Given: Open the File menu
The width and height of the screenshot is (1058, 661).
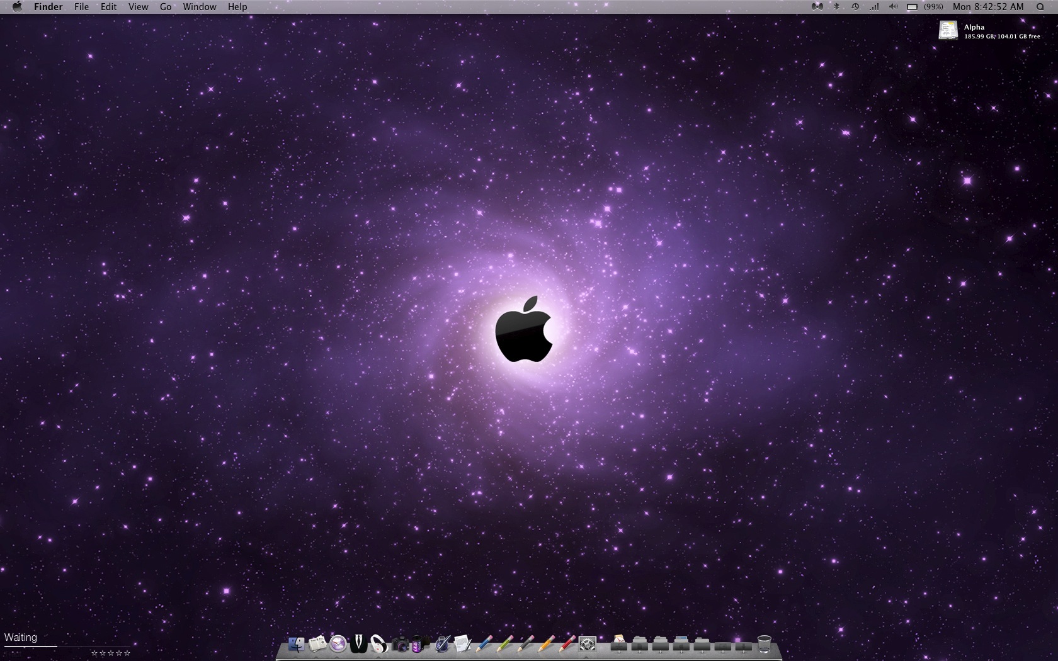Looking at the screenshot, I should click(81, 7).
